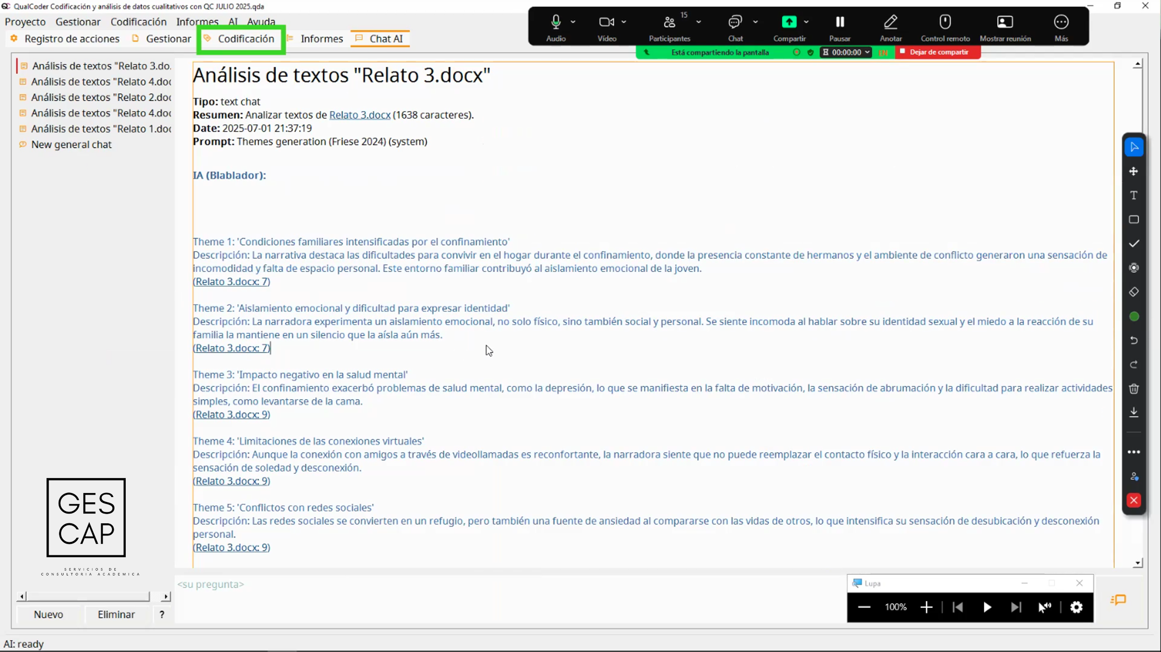This screenshot has height=652, width=1161.
Task: Save annotations with the download icon
Action: (x=1134, y=412)
